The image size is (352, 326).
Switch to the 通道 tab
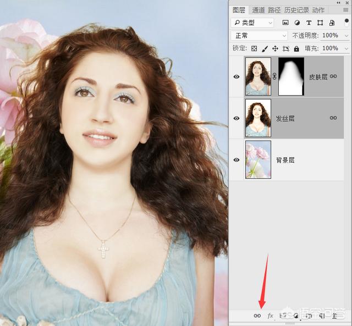(x=258, y=10)
